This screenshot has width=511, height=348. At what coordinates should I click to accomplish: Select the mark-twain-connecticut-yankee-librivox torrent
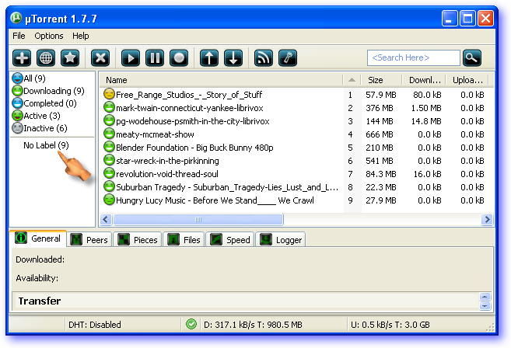(x=296, y=108)
